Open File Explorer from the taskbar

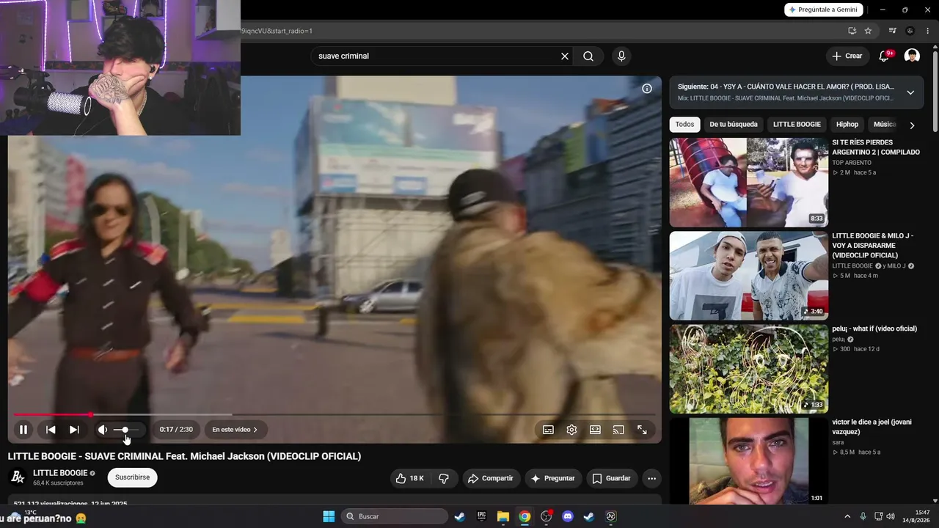(x=503, y=516)
